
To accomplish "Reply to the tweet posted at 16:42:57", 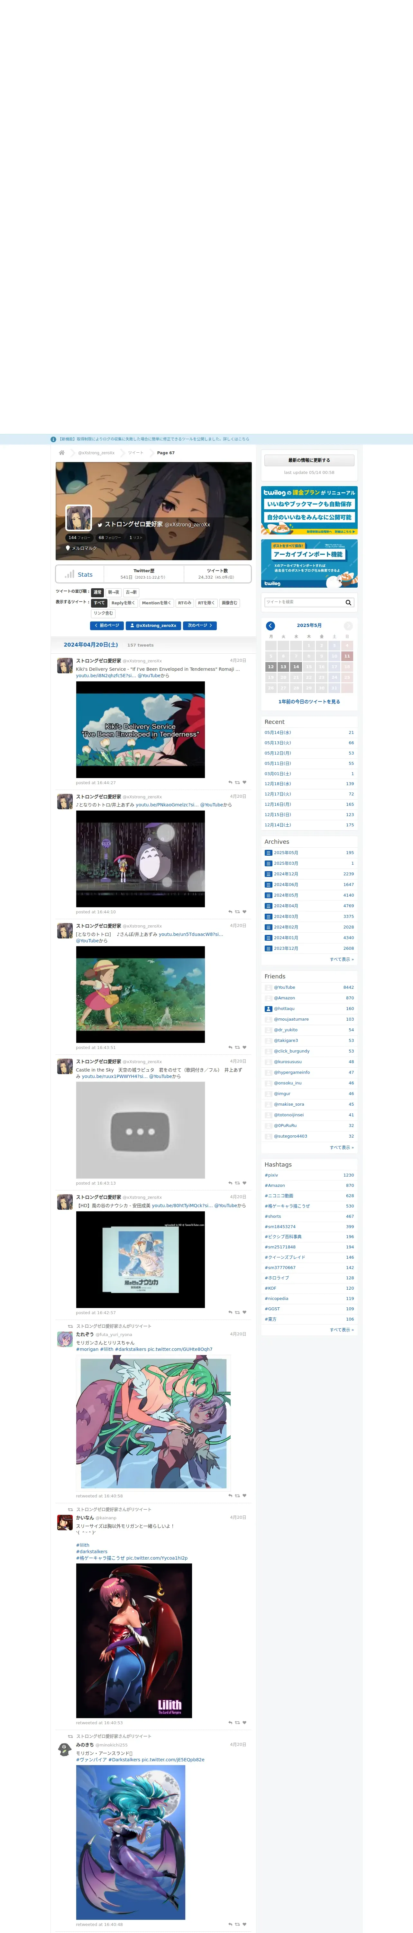I will [230, 1313].
